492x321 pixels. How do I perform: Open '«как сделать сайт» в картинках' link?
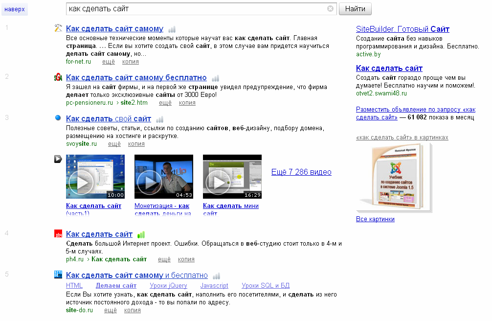[x=403, y=138]
